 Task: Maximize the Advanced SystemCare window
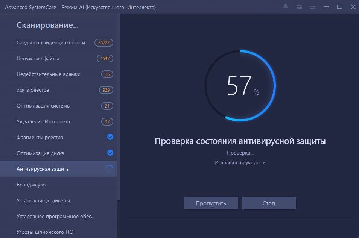tap(340, 7)
